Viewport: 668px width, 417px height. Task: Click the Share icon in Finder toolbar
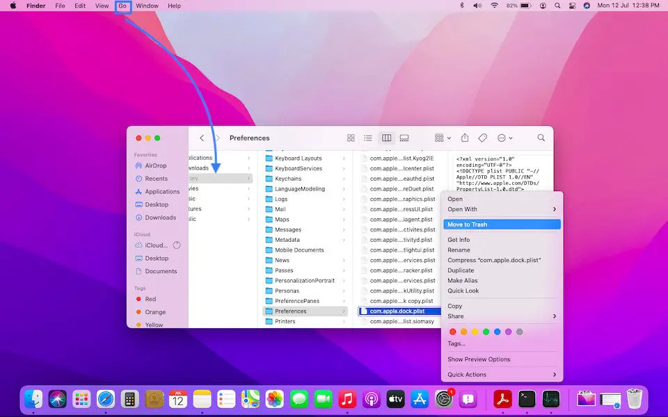466,138
